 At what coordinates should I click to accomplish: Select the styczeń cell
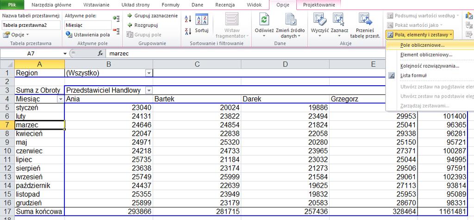click(x=40, y=108)
